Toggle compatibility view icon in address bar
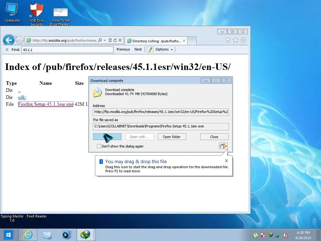 click(110, 40)
